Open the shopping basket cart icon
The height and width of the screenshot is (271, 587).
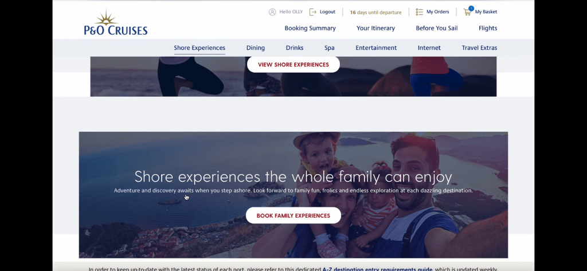[x=467, y=13]
